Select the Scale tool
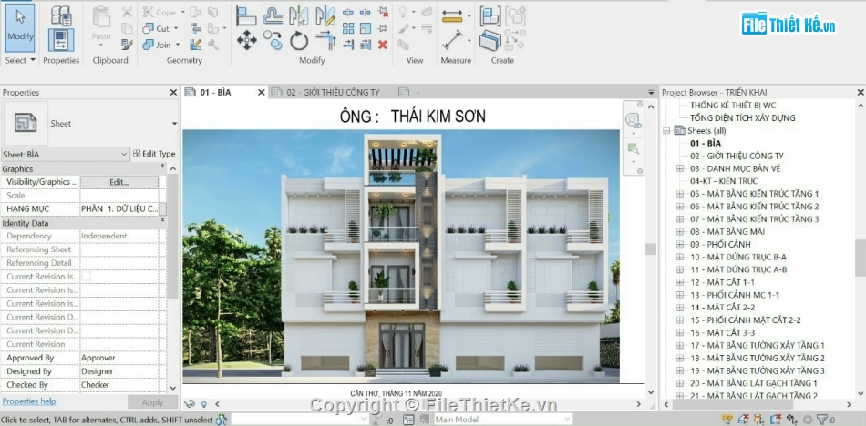Viewport: 866px width, 426px height. point(365,28)
